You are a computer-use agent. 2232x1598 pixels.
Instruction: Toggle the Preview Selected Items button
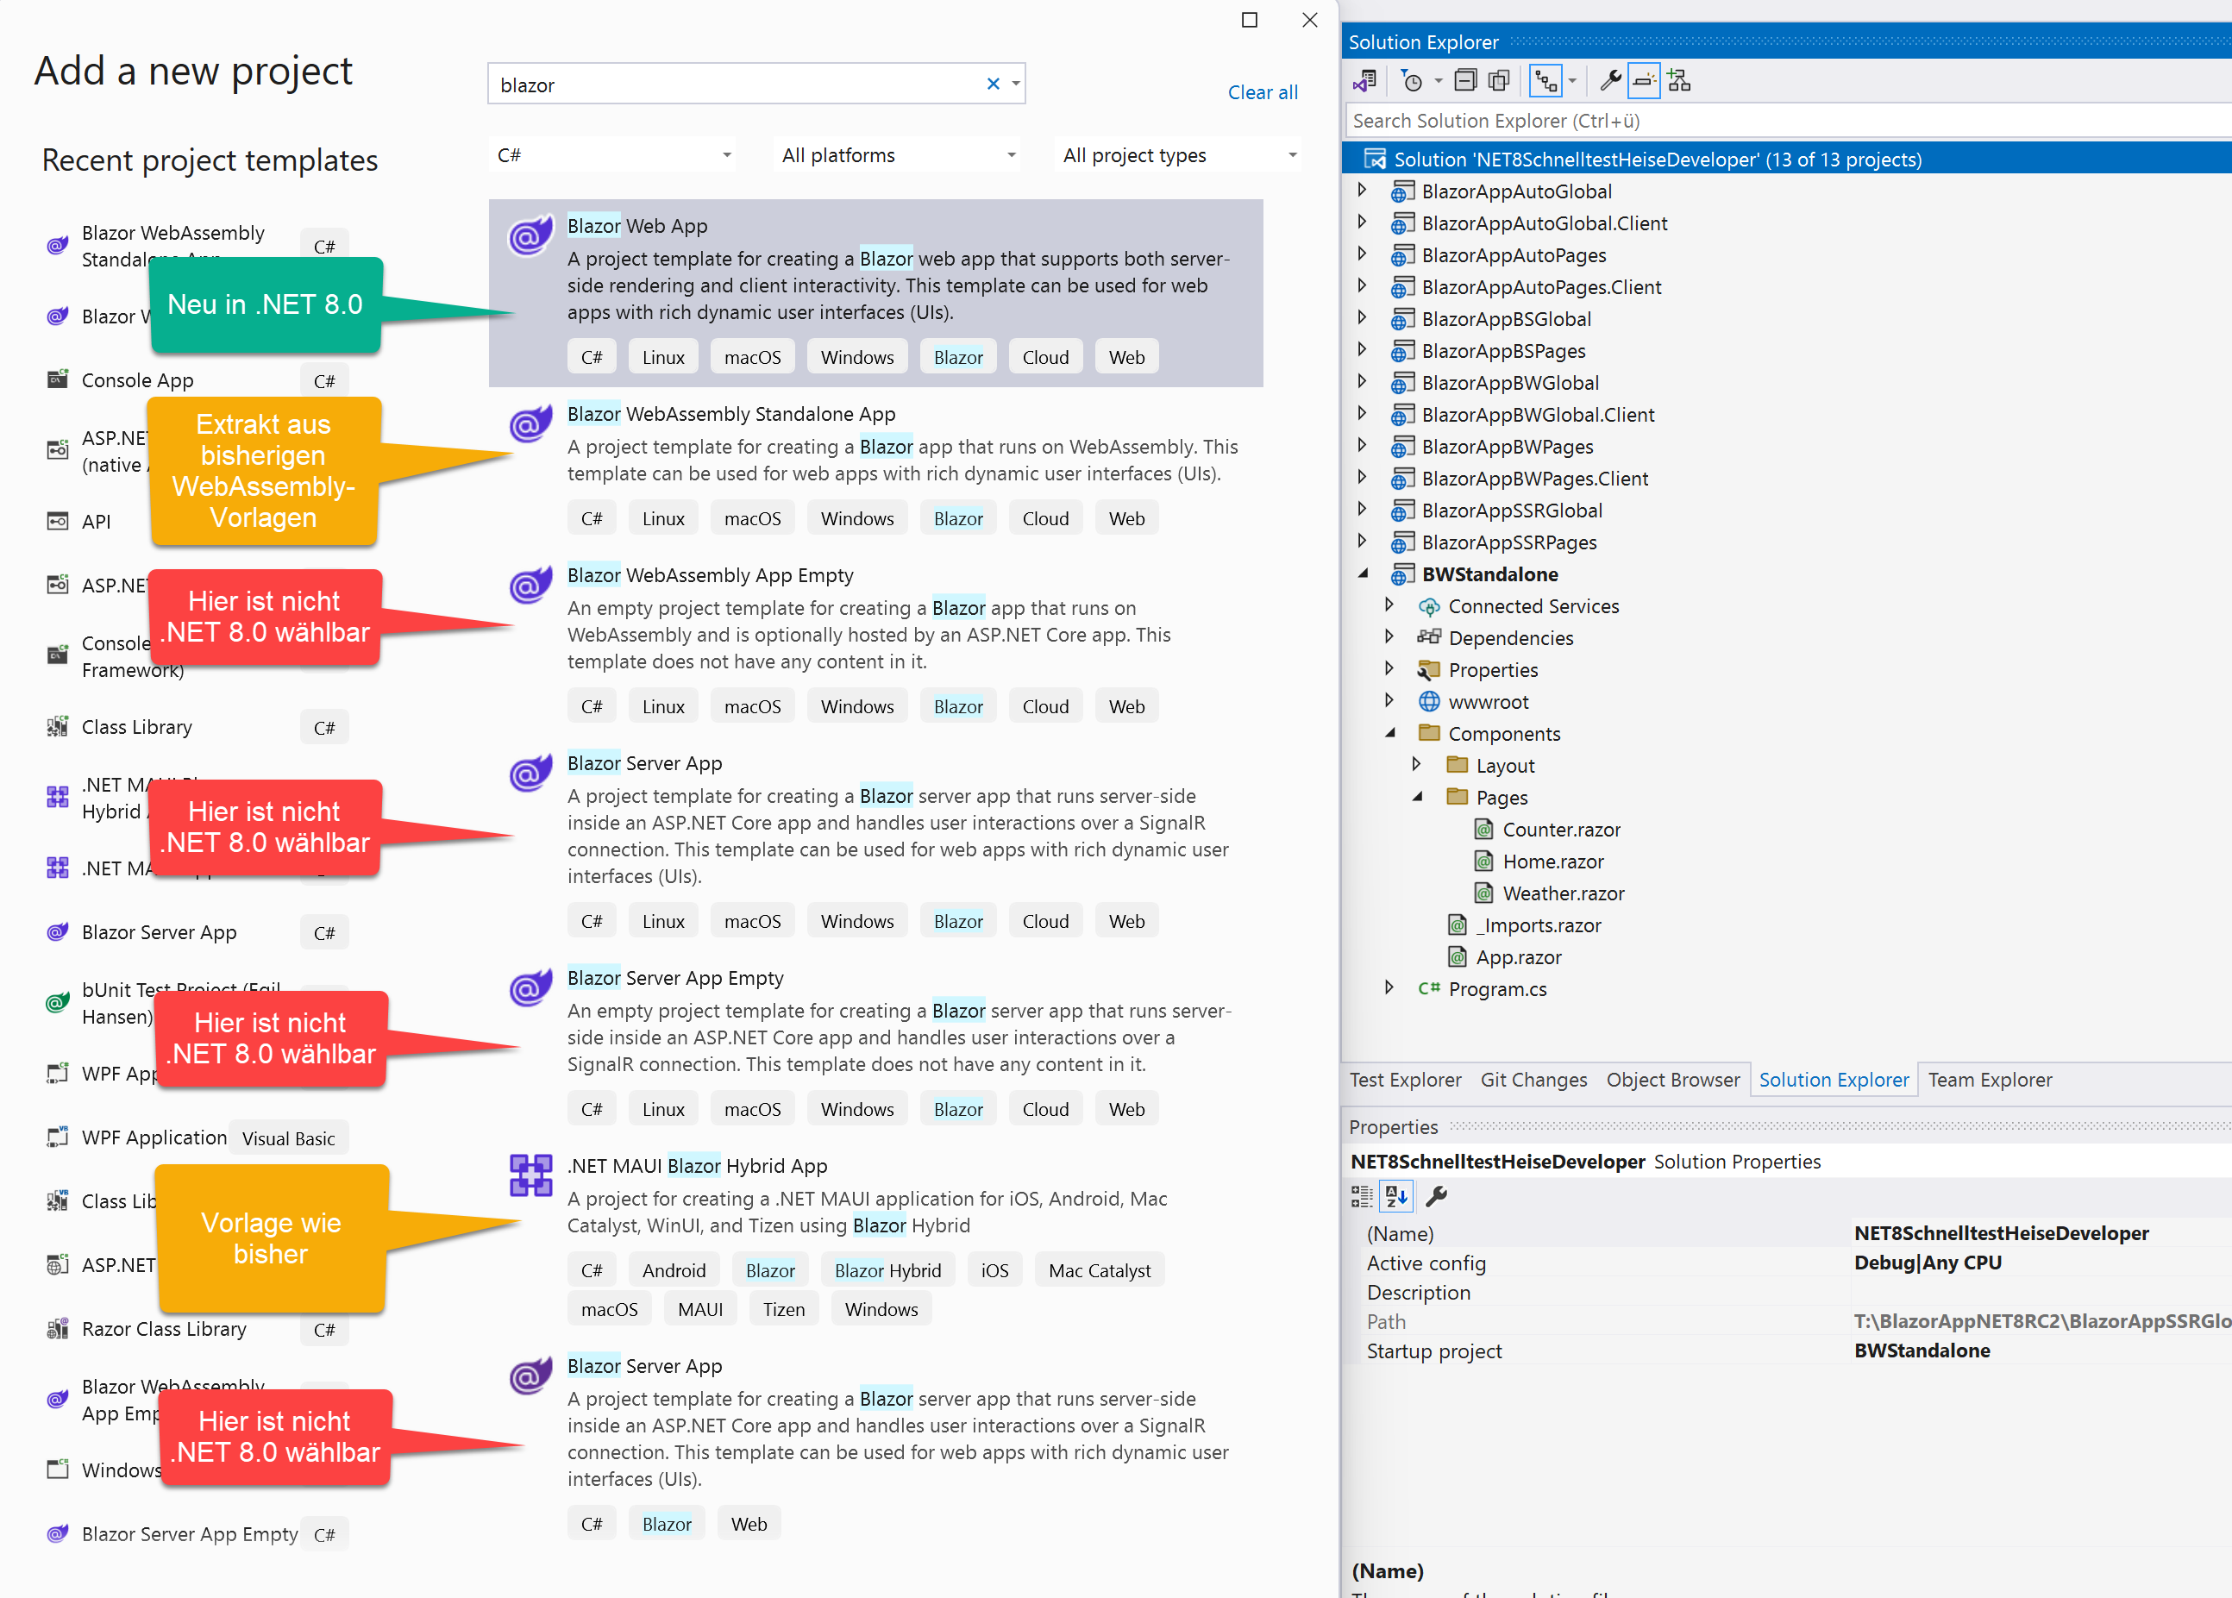click(x=1644, y=81)
